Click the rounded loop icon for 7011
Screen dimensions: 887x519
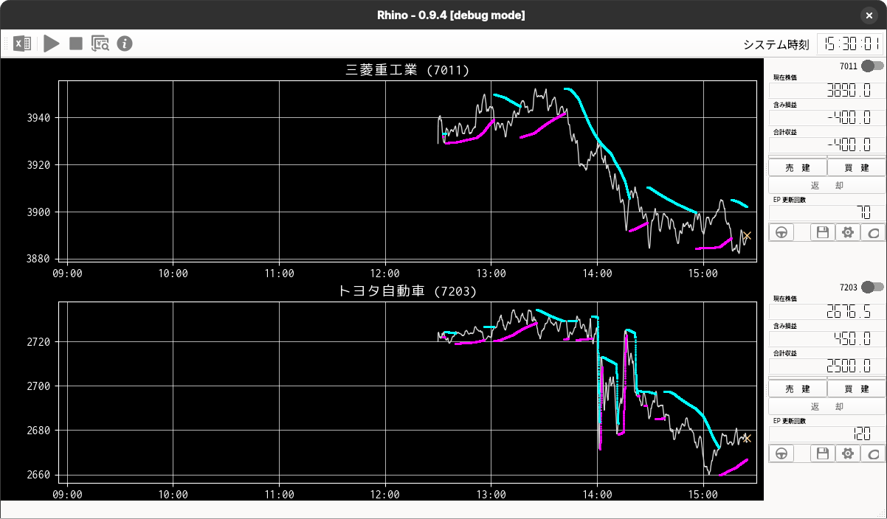tap(873, 233)
